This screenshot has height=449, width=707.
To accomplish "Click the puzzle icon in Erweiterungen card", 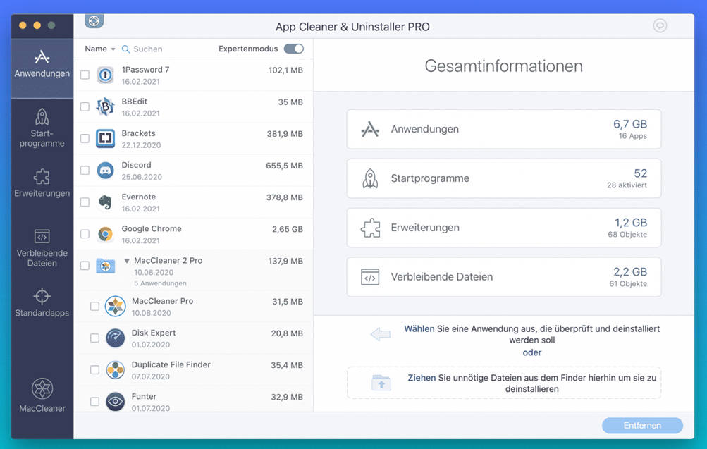I will 370,228.
